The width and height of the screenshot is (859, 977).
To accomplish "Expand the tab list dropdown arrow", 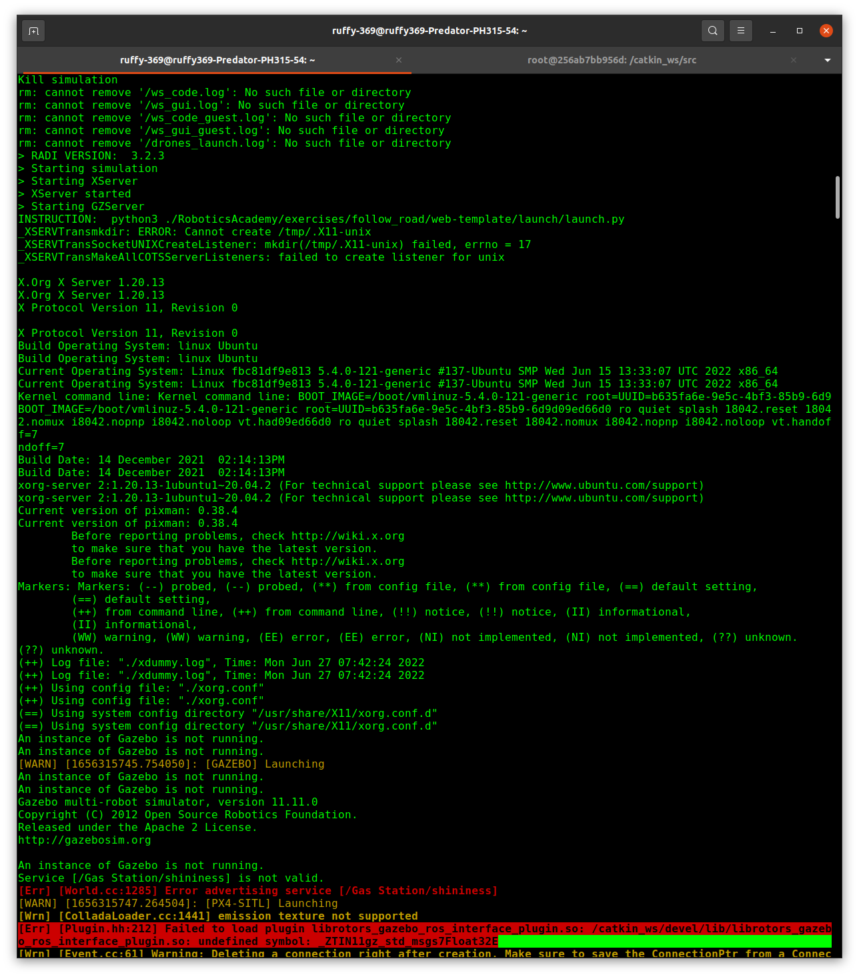I will point(828,60).
